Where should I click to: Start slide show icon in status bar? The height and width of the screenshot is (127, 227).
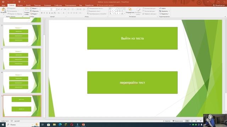pos(201,121)
